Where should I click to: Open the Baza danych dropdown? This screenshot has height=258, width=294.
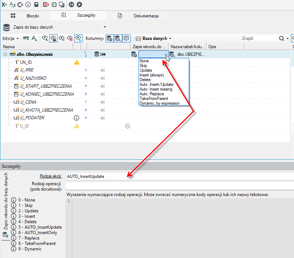coord(153,38)
